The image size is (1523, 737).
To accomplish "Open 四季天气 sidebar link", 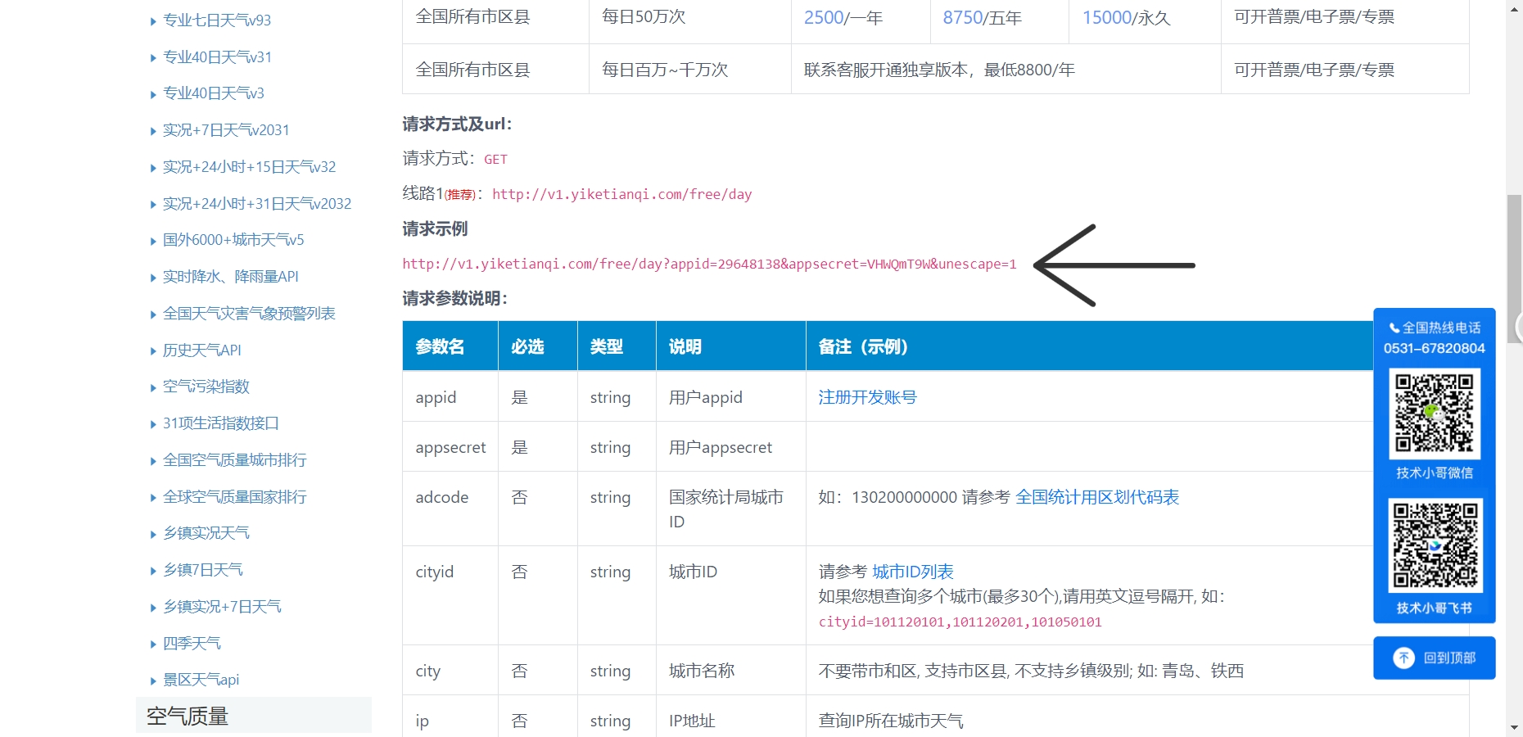I will click(x=192, y=644).
